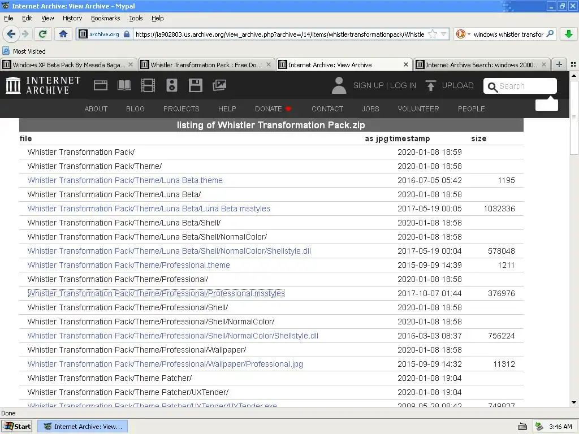Open the address bar history dropdown
The width and height of the screenshot is (579, 434).
pyautogui.click(x=444, y=34)
